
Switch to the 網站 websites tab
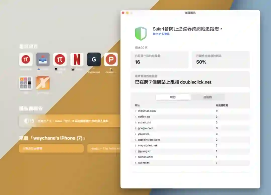173,97
